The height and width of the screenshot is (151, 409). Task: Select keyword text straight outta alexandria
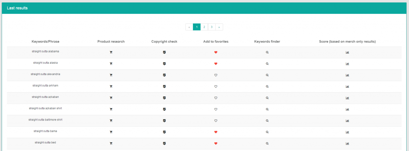(x=46, y=74)
